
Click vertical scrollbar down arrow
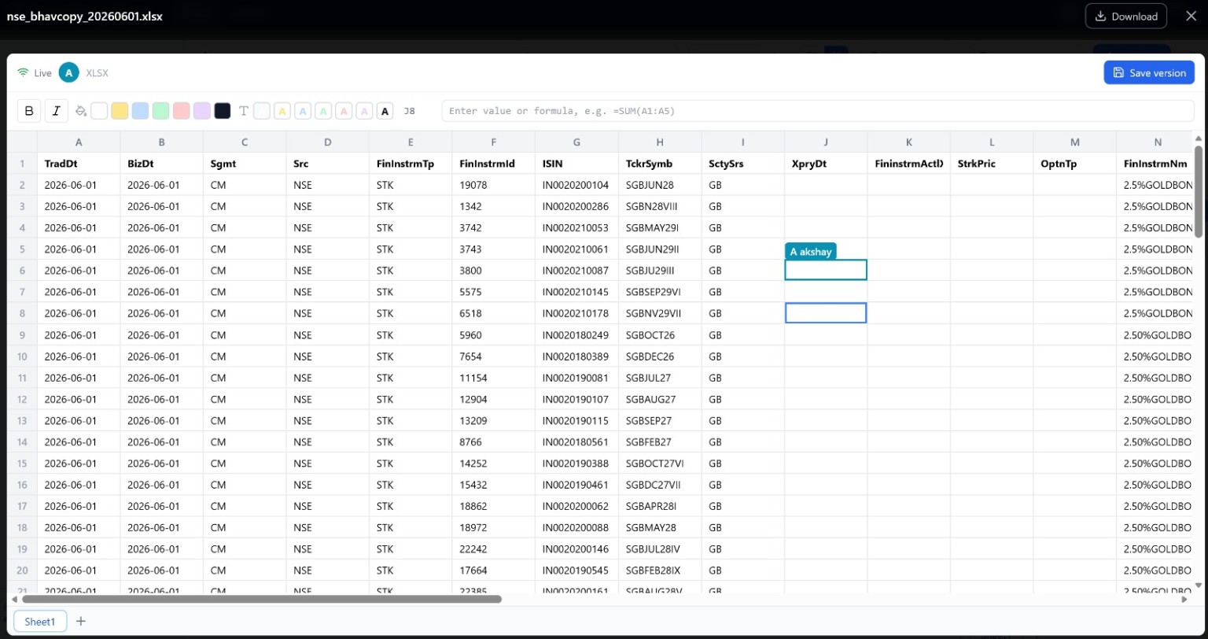(1198, 585)
